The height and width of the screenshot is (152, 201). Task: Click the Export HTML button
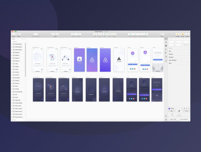click(173, 119)
